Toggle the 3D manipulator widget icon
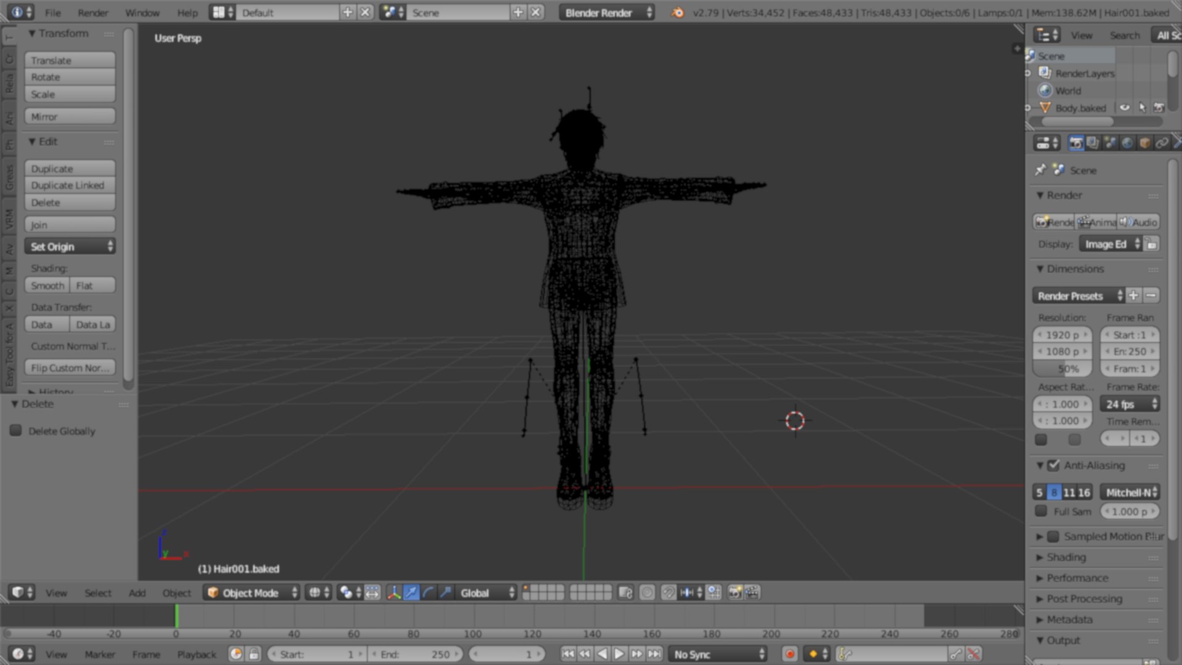Image resolution: width=1182 pixels, height=665 pixels. coord(394,592)
